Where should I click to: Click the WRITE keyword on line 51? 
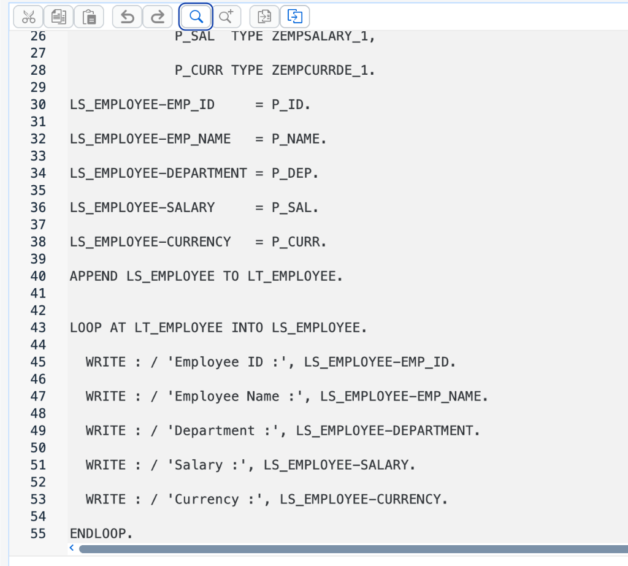[x=105, y=465]
